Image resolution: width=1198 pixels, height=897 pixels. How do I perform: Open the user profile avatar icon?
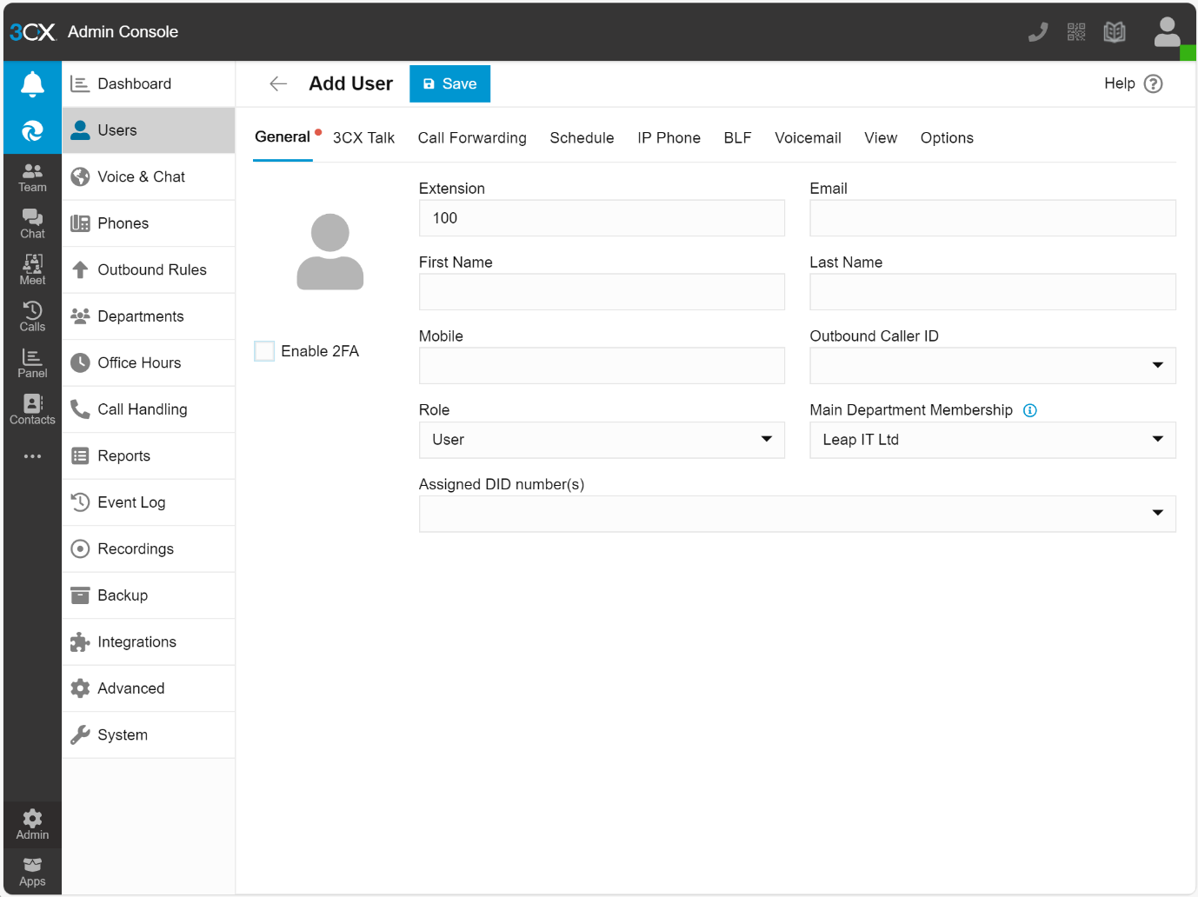click(1166, 31)
